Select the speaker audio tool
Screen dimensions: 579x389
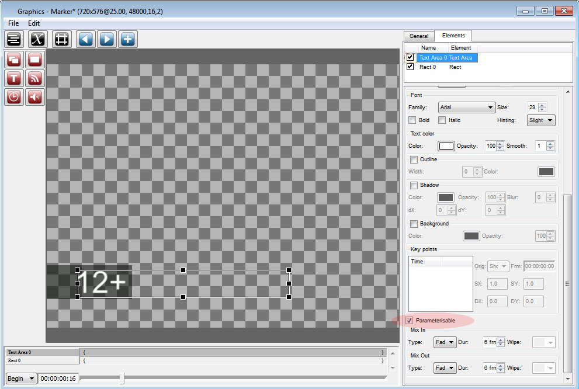click(34, 97)
